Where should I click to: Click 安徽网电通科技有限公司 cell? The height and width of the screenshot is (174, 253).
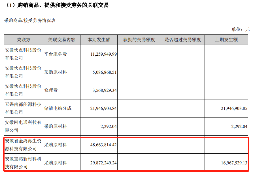[x=23, y=126]
